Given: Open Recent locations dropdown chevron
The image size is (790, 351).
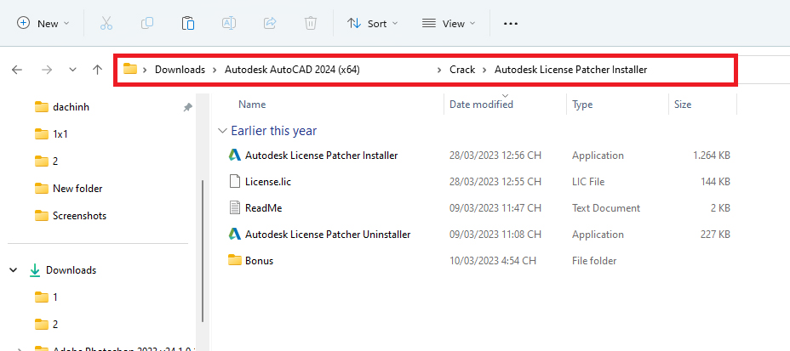Looking at the screenshot, I should [x=72, y=70].
